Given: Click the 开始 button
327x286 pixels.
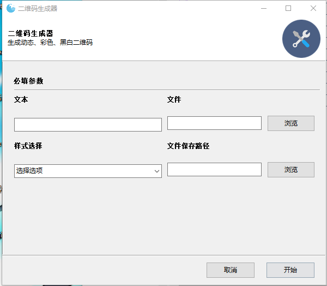Looking at the screenshot, I should tap(290, 270).
